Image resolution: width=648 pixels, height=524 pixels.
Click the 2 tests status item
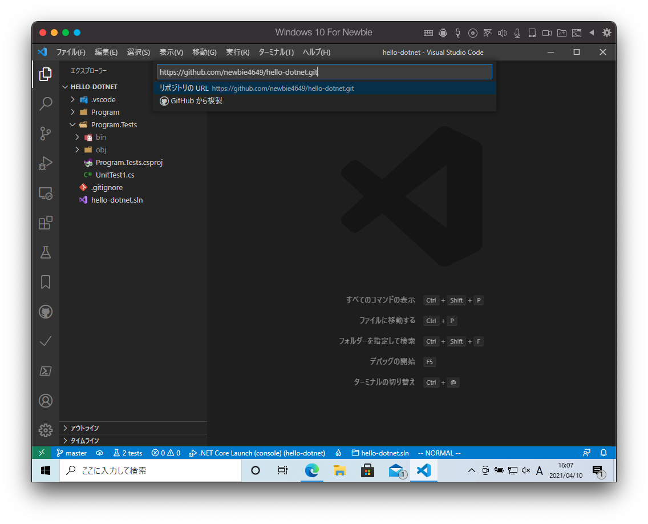[128, 453]
